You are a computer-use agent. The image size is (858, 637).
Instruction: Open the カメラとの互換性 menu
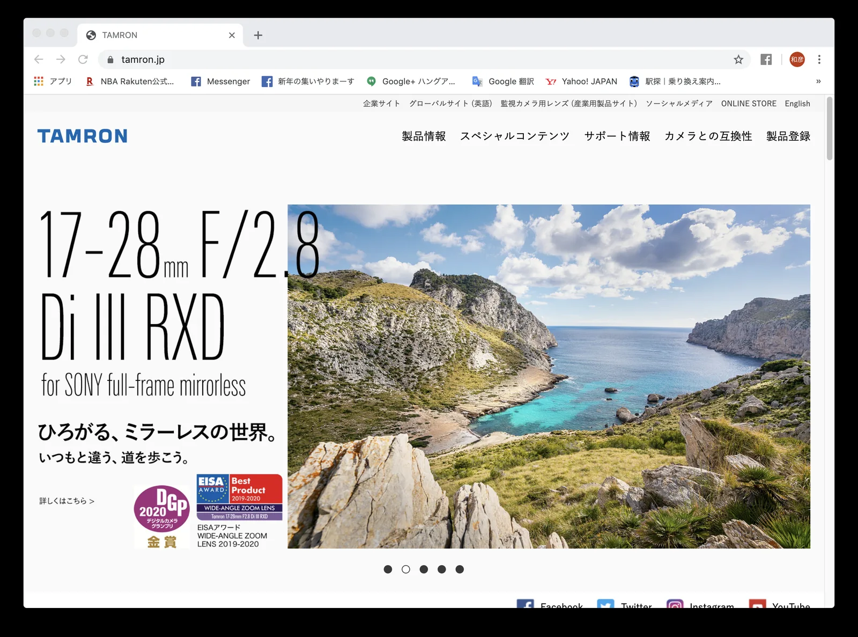[x=708, y=136]
